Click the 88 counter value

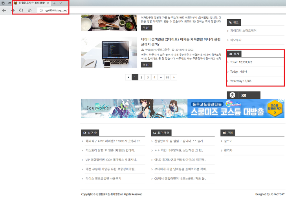point(244,95)
